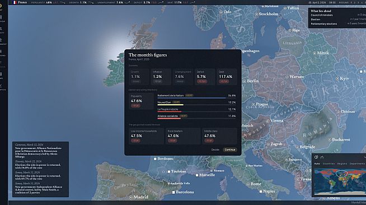366x205 pixels.
Task: Expand the Rassemblement de la Nation row
Action: (x=196, y=96)
